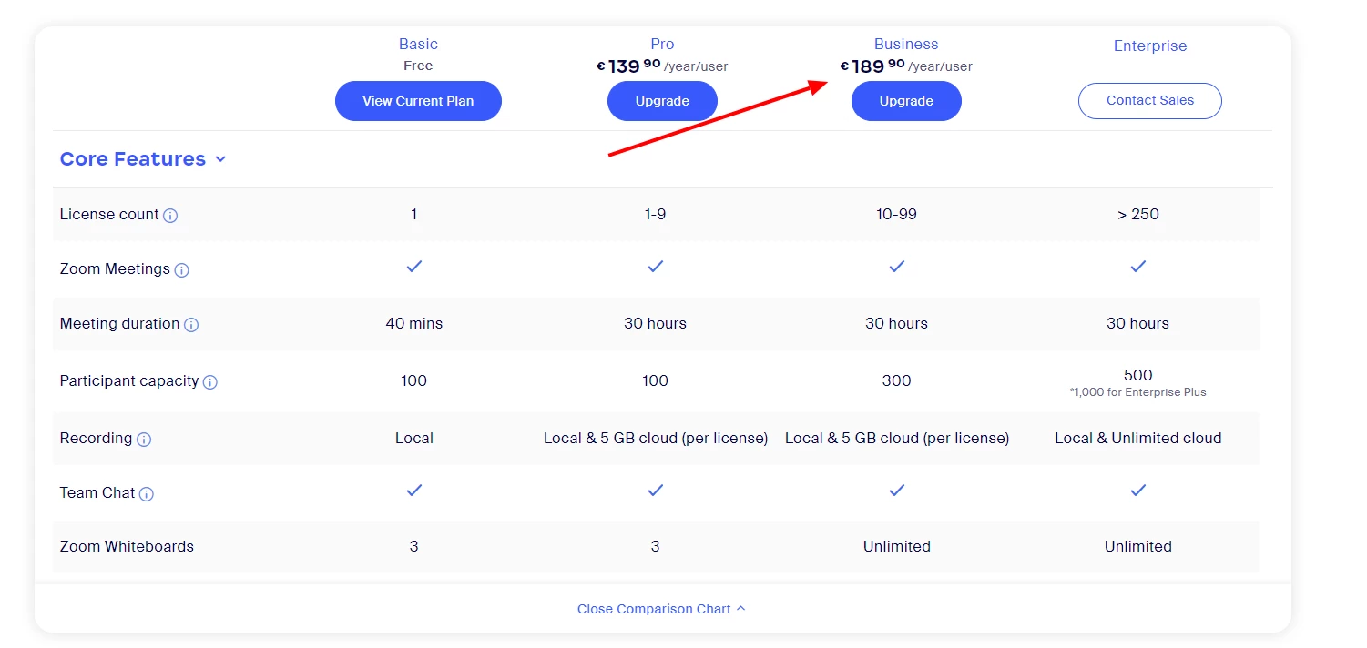Click Team Chat checkmark in Pro column

[656, 491]
